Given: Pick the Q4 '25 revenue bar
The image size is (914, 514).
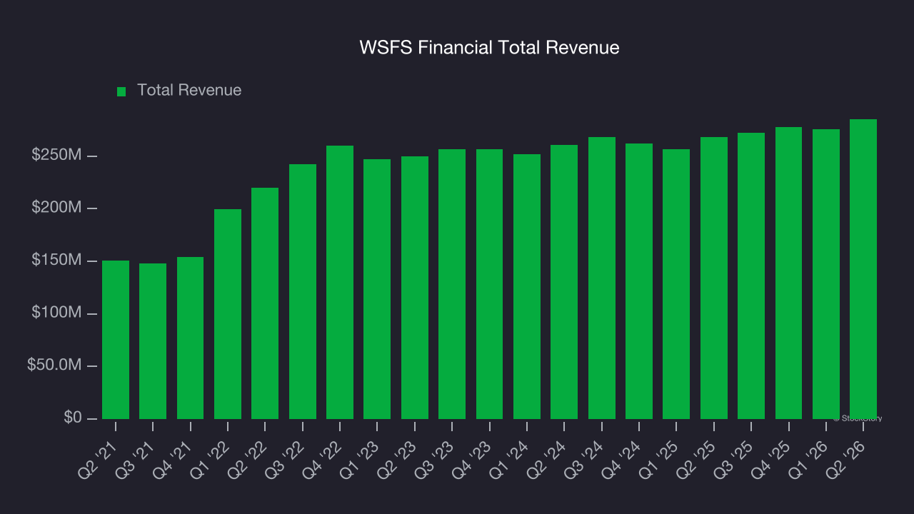Looking at the screenshot, I should [x=789, y=273].
